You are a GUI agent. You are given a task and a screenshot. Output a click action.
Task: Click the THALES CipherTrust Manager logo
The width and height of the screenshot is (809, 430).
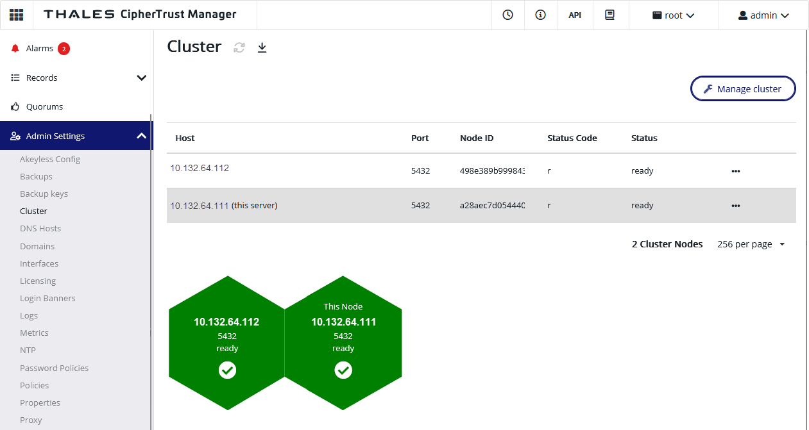click(x=140, y=15)
